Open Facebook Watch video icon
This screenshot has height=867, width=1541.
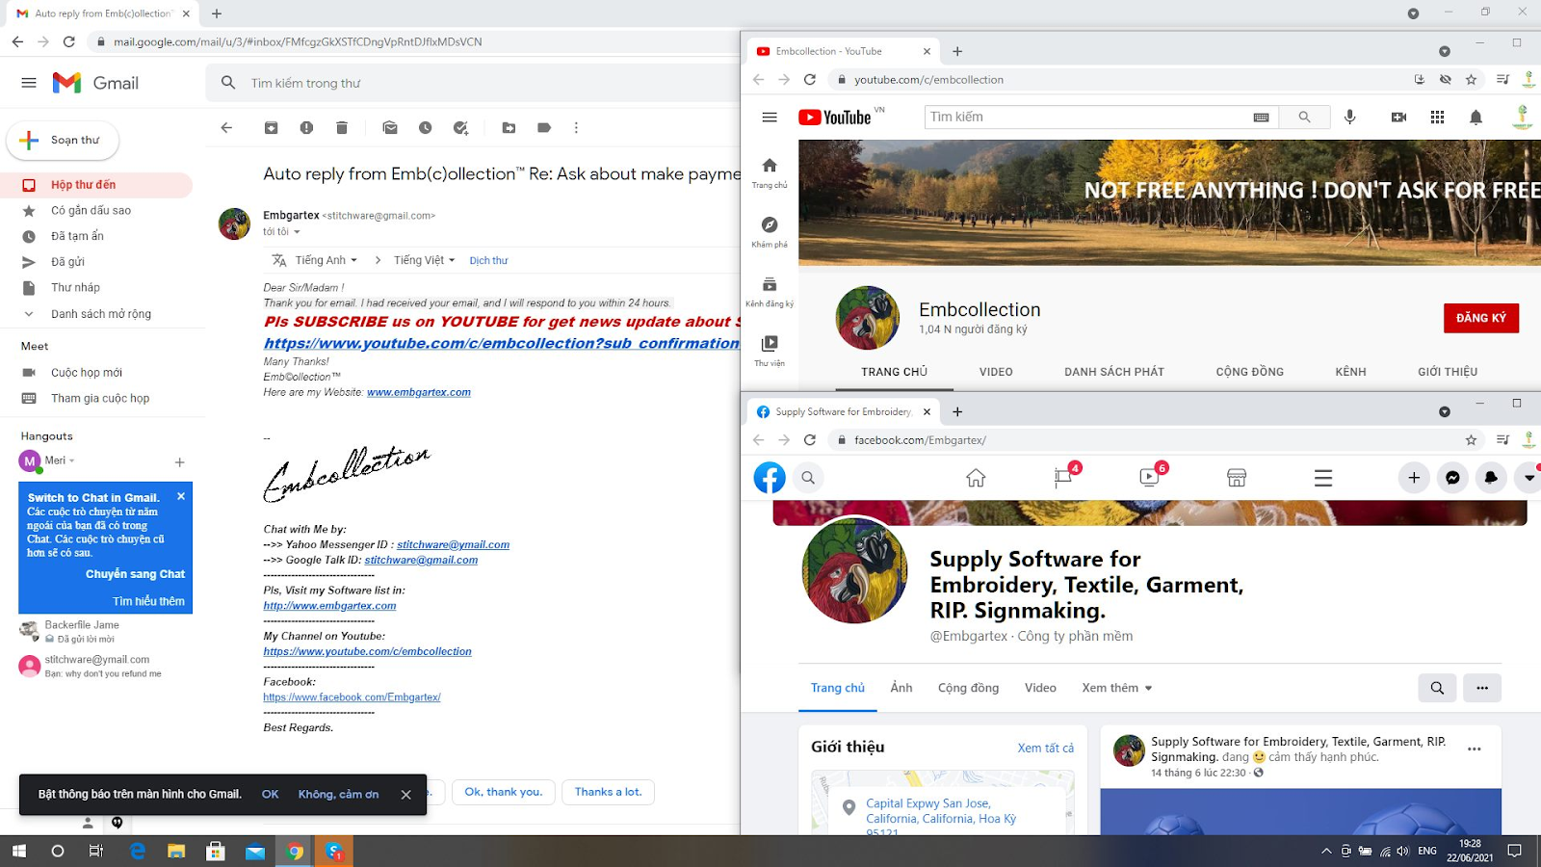(1150, 478)
